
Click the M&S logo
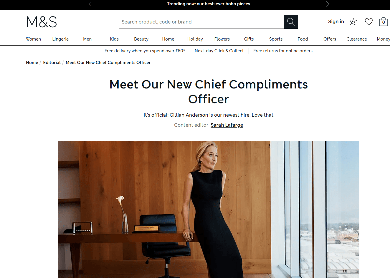coord(42,22)
